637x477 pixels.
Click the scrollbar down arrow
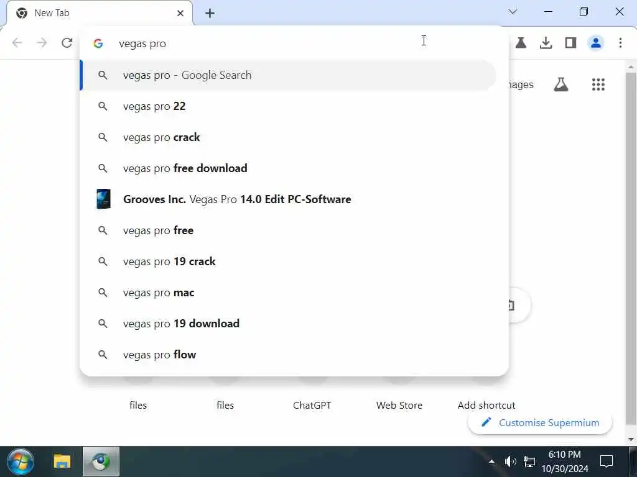point(631,439)
